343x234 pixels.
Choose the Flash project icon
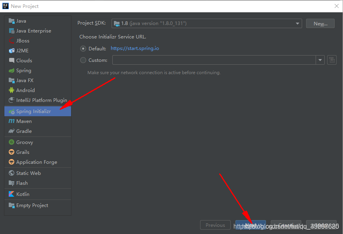pos(12,183)
